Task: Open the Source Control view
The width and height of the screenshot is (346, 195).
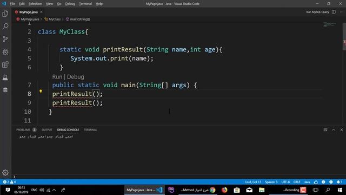Action: [5, 39]
